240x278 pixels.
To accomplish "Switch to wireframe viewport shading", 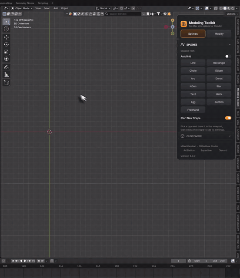I will pos(221,8).
